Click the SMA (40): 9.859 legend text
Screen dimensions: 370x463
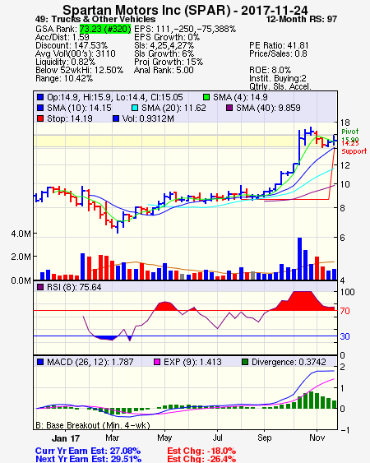click(268, 108)
